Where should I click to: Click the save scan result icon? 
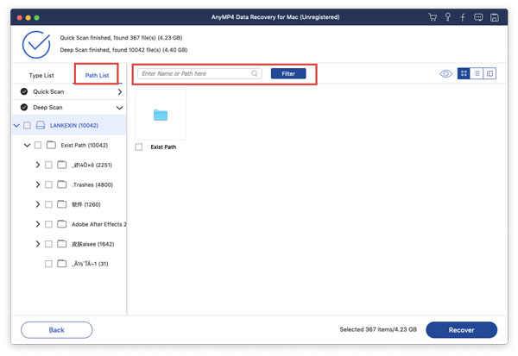494,17
